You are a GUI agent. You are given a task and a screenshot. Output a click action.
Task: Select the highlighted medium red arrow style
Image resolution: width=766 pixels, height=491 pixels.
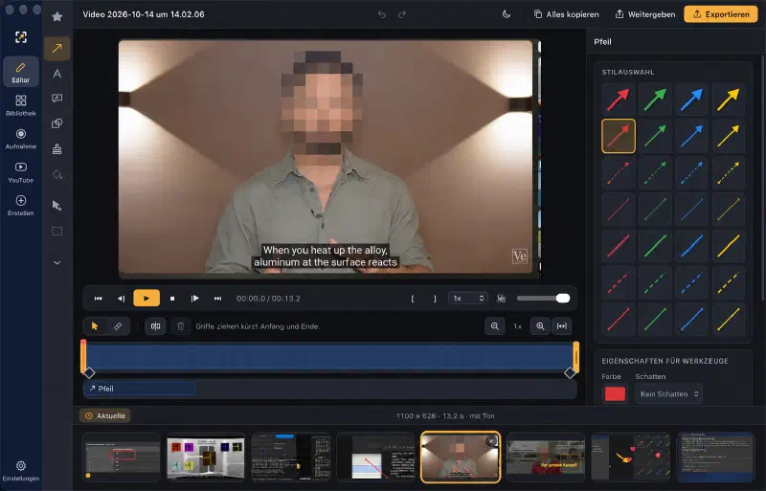pyautogui.click(x=619, y=136)
